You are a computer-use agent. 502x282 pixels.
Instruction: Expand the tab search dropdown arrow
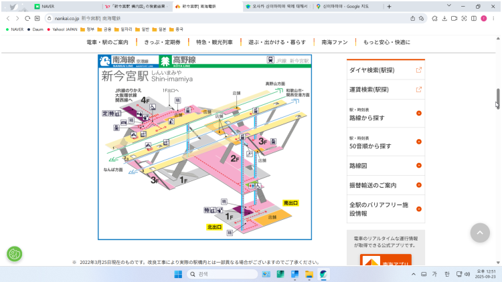click(x=449, y=5)
